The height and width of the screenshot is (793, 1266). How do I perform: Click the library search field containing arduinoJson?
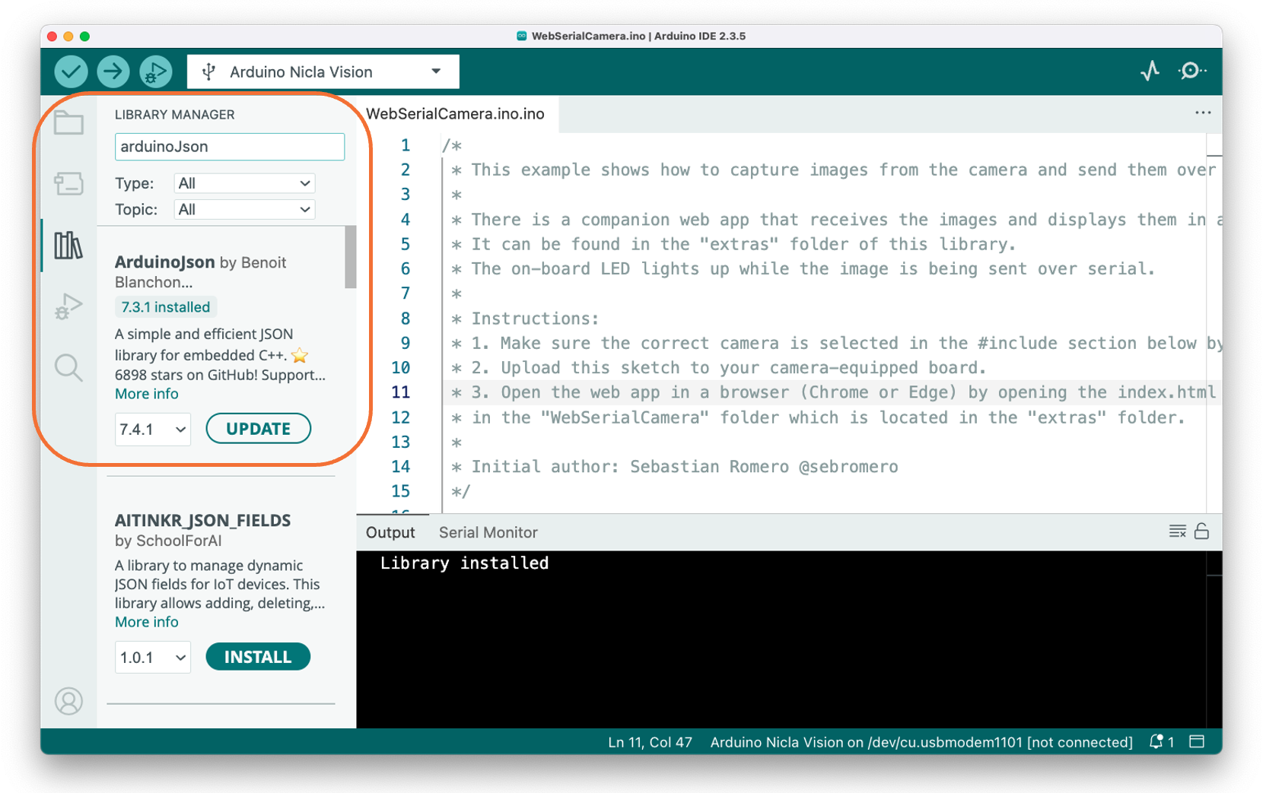pos(229,147)
